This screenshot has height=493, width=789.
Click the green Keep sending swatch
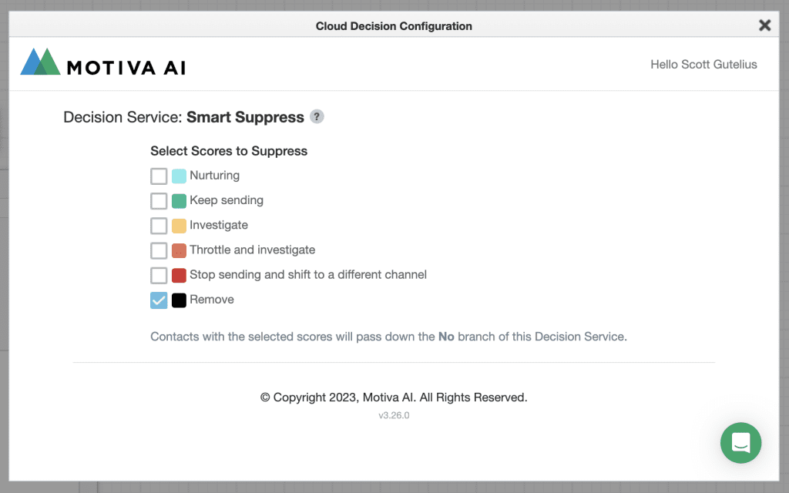point(179,201)
